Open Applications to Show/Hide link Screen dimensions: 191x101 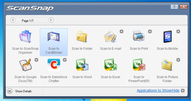pos(158,90)
